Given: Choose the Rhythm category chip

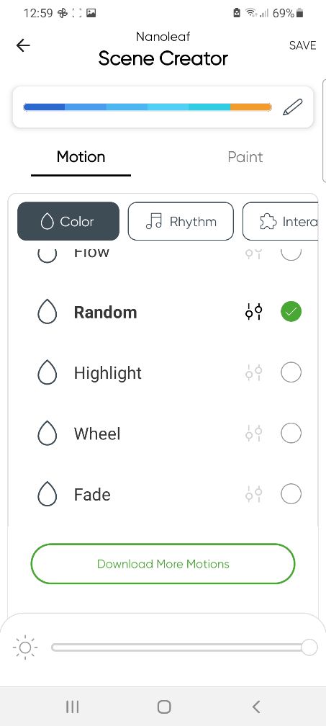Looking at the screenshot, I should (181, 221).
